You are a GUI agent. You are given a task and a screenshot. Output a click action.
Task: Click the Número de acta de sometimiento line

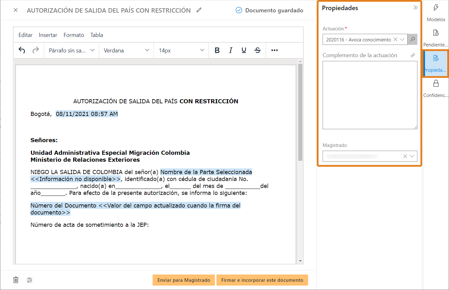tap(89, 225)
